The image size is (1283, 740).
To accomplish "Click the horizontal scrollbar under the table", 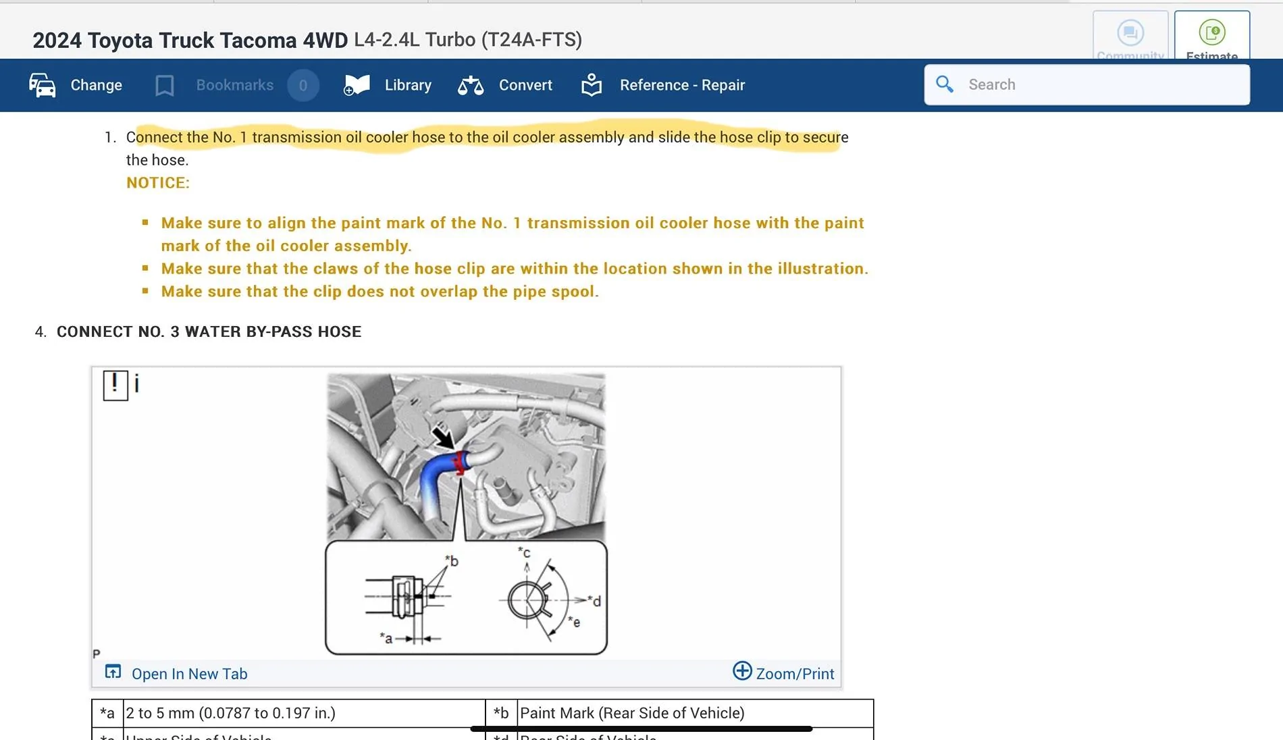I will pyautogui.click(x=641, y=729).
